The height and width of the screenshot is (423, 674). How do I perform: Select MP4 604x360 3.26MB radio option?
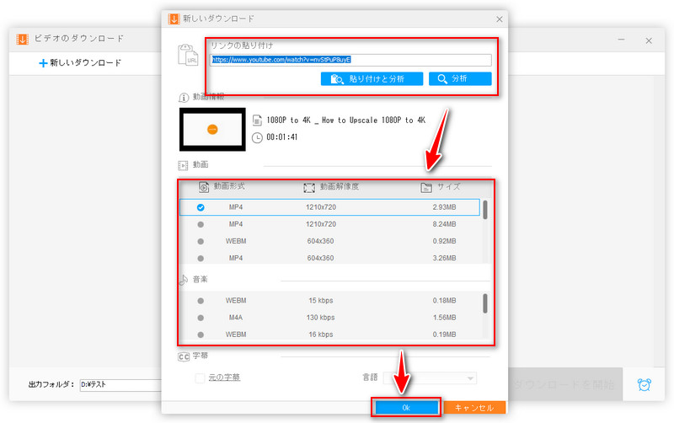pyautogui.click(x=201, y=259)
